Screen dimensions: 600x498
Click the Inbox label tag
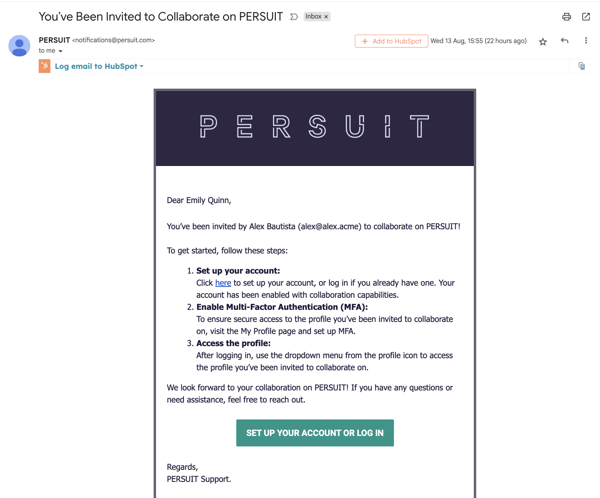pos(313,17)
